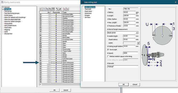Select Profile plans tree item
Viewport: 178px width, 93px height.
coord(8,15)
